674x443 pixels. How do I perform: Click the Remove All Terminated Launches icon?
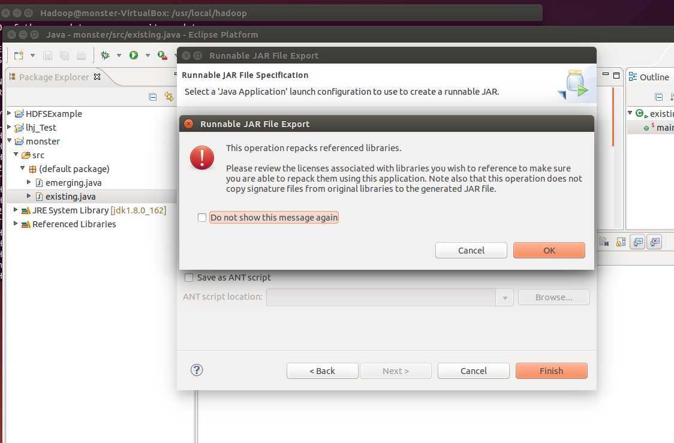(604, 242)
